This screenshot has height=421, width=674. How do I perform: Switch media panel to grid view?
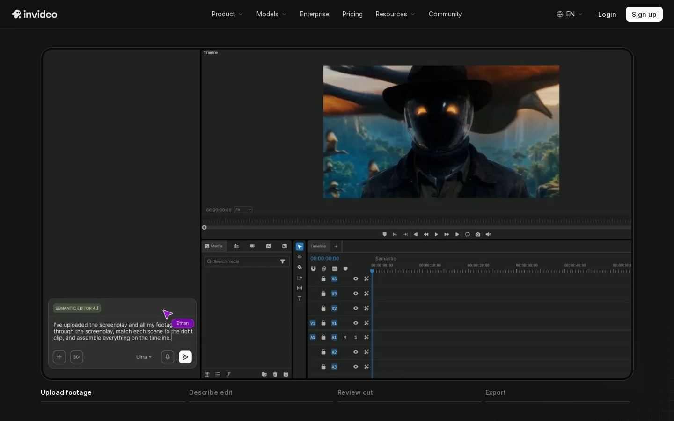click(x=207, y=374)
